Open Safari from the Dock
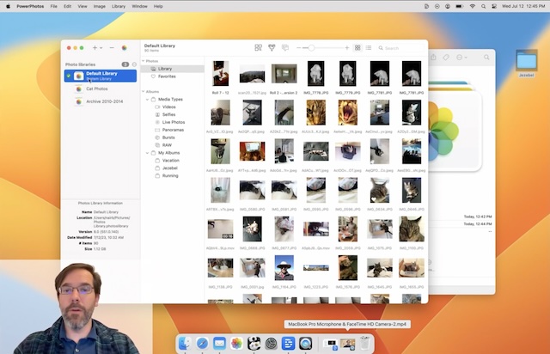This screenshot has width=550, height=354. [202, 343]
